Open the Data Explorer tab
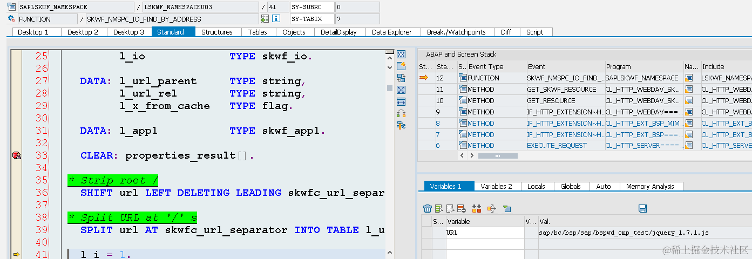 (392, 32)
